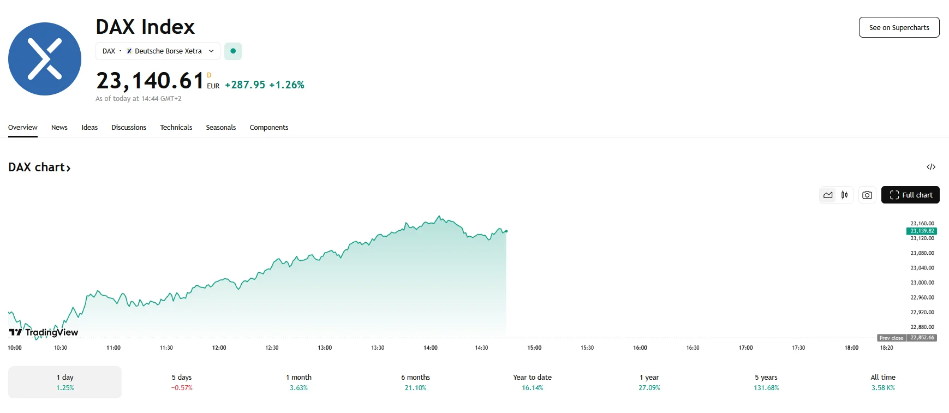Switch to the Technicals tab
Image resolution: width=949 pixels, height=413 pixels.
[x=176, y=127]
